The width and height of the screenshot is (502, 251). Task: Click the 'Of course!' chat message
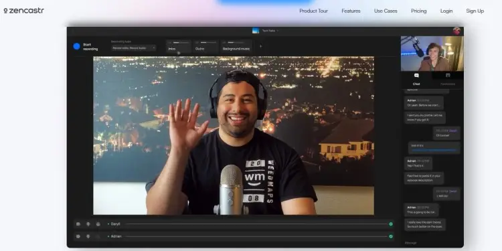click(446, 133)
